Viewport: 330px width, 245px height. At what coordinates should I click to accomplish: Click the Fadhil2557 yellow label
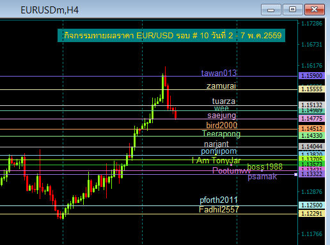coord(219,210)
